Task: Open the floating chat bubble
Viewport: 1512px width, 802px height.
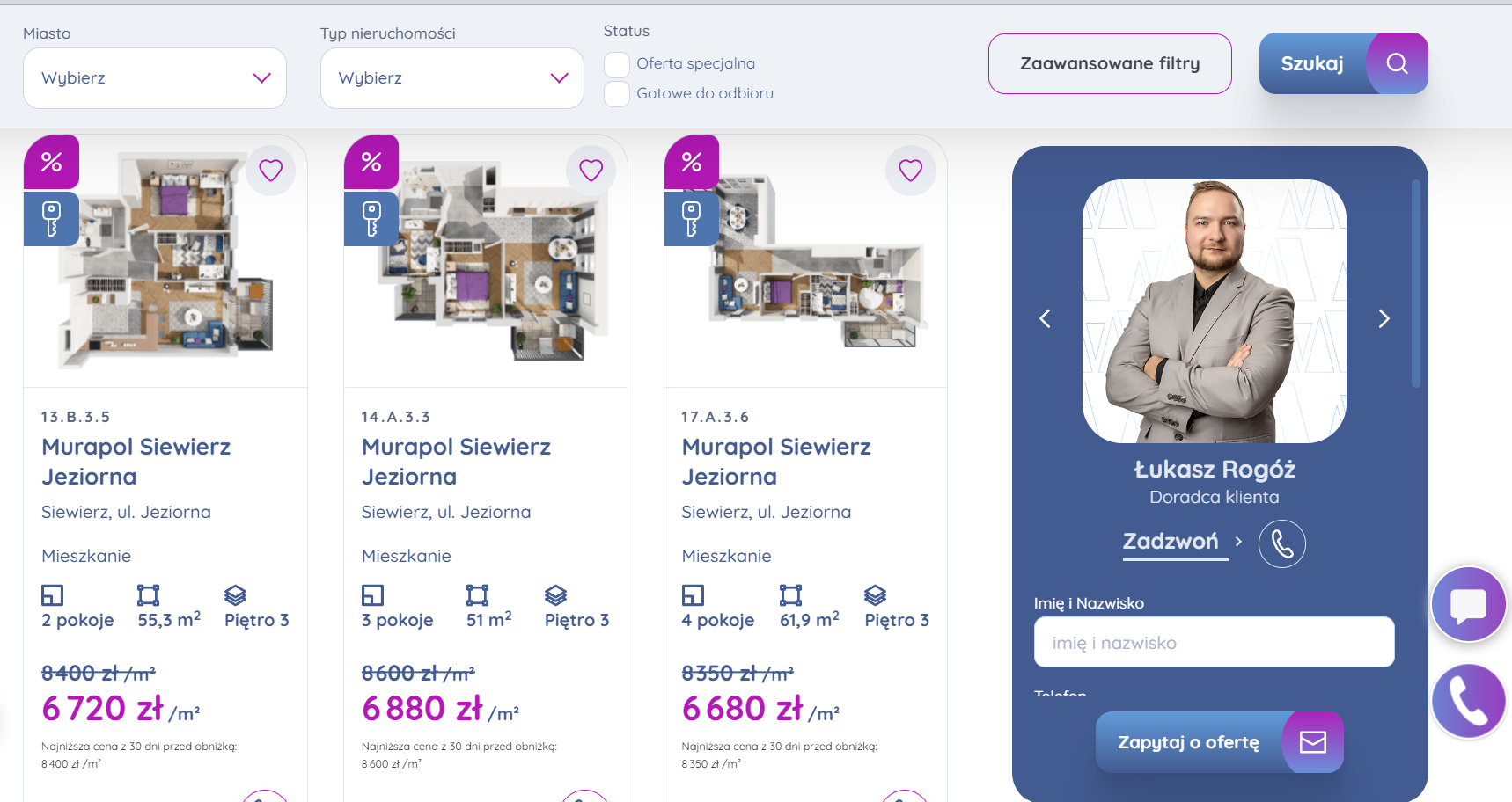Action: click(x=1469, y=605)
